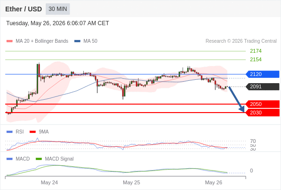Click the Ether / USD title
The width and height of the screenshot is (281, 190).
(23, 9)
